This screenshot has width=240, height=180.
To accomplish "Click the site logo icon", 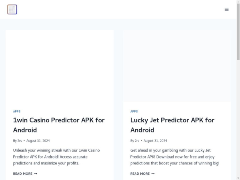I will tap(12, 9).
